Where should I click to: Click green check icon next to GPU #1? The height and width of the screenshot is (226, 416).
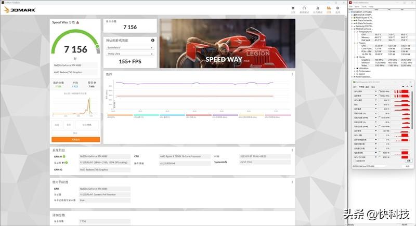[64, 156]
